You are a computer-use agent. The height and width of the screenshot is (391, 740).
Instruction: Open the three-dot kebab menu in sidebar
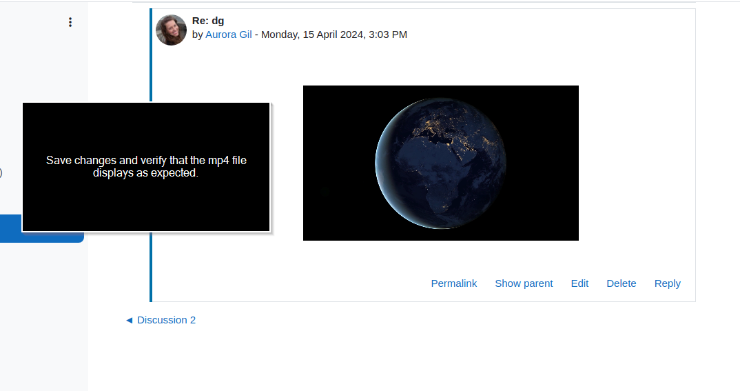point(70,22)
